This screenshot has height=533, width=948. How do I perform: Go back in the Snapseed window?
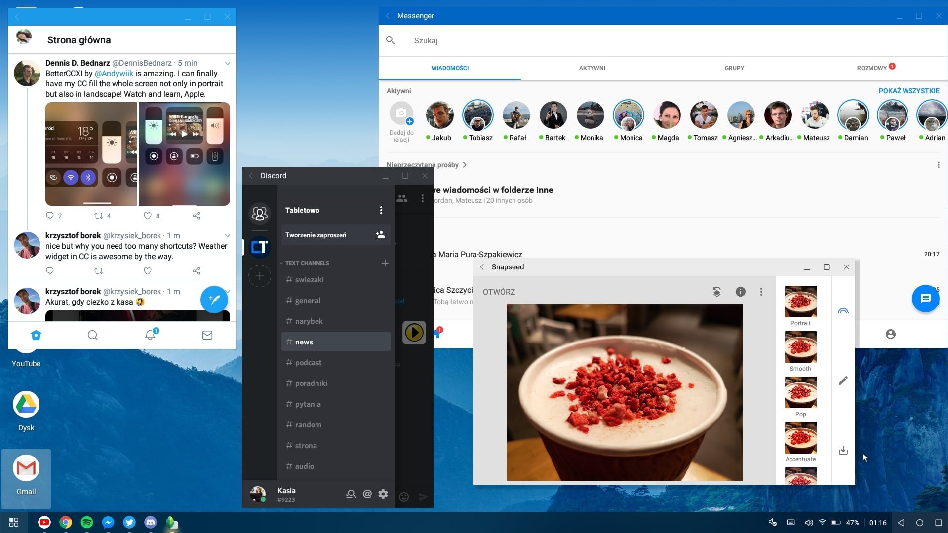tap(482, 267)
